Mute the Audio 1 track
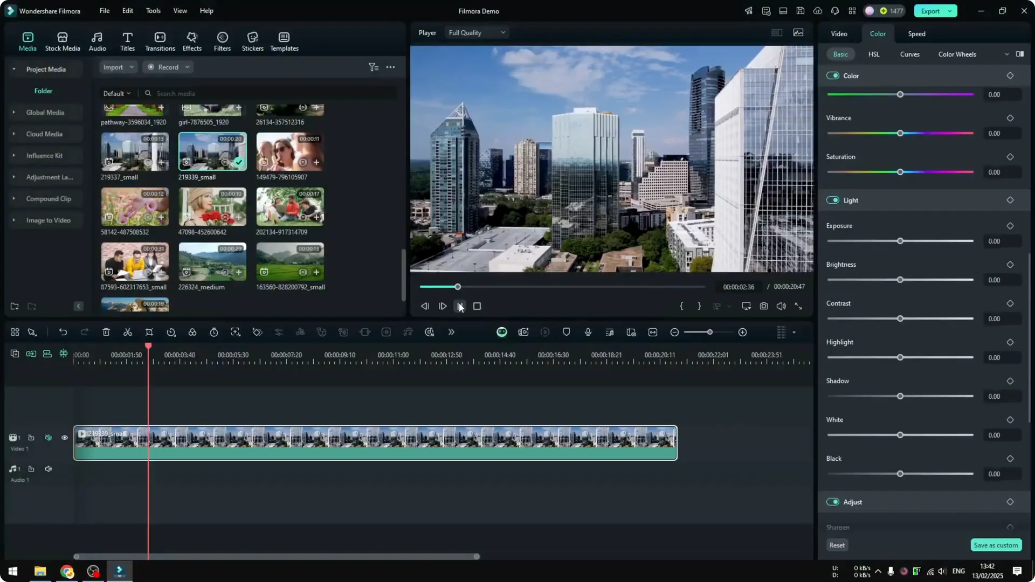The width and height of the screenshot is (1035, 582). tap(49, 469)
